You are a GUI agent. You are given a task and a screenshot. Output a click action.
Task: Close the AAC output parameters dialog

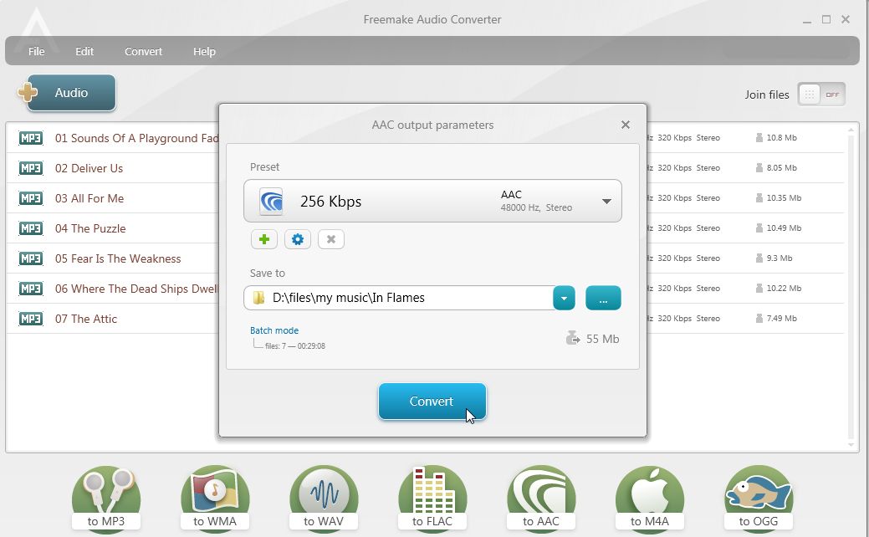[625, 125]
